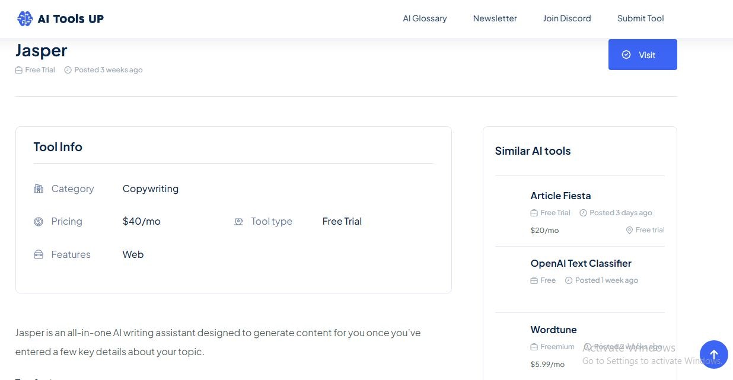Click the Free Trial tag icon under Jasper
Viewport: 733px width, 380px height.
19,70
